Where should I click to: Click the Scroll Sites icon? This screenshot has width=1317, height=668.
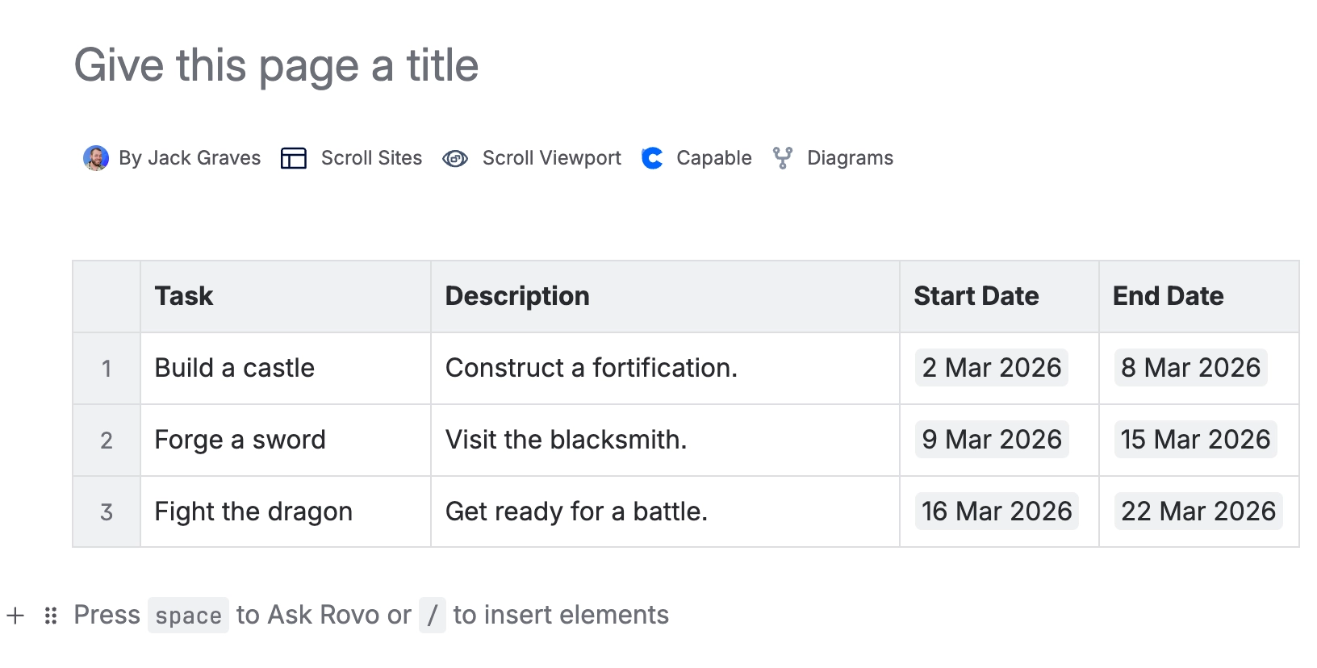[x=294, y=158]
